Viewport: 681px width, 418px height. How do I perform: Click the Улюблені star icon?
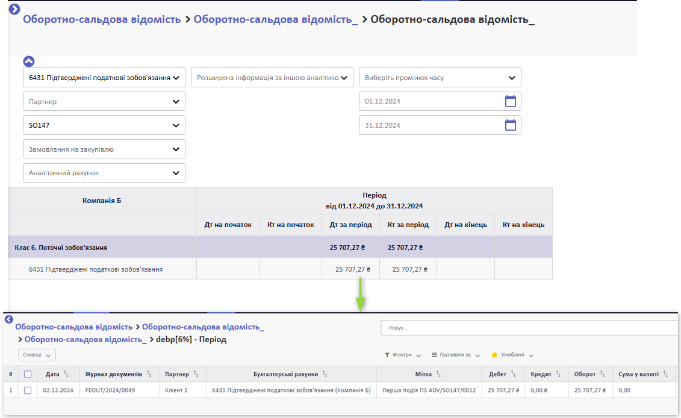[x=494, y=355]
